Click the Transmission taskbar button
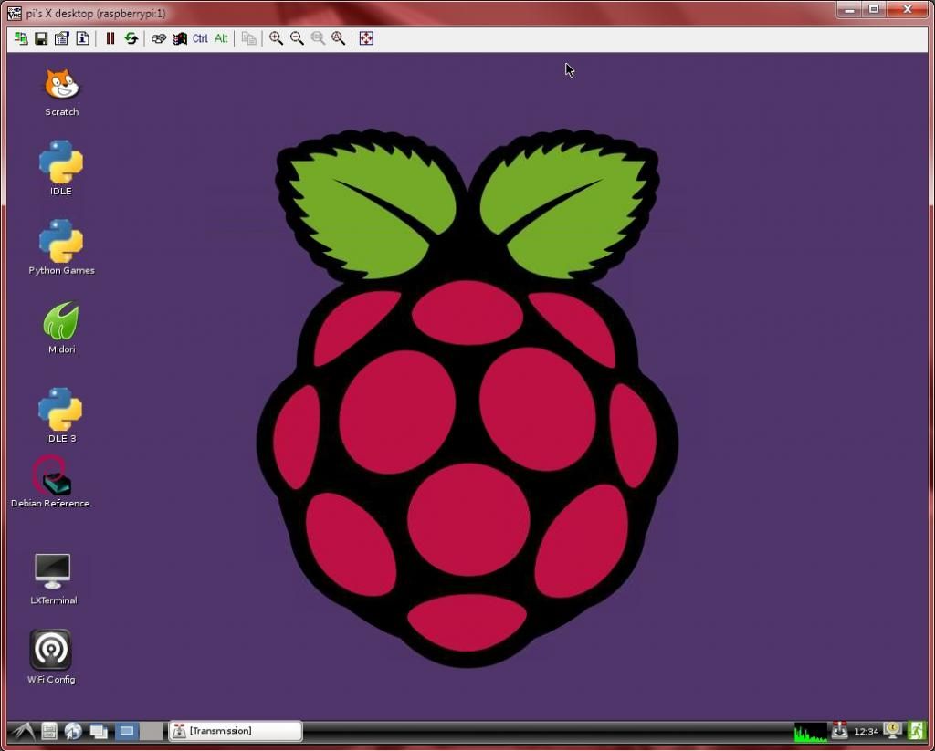The height and width of the screenshot is (751, 935). click(x=236, y=731)
